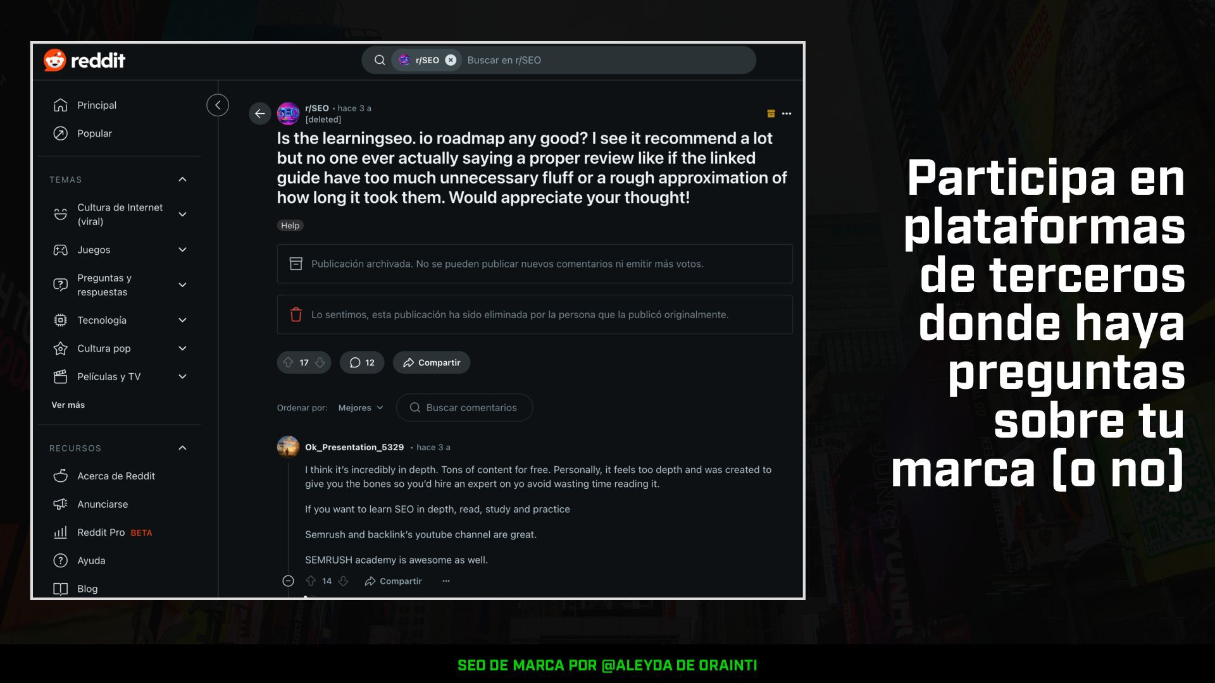Open the post's three-dot options menu

pos(787,114)
